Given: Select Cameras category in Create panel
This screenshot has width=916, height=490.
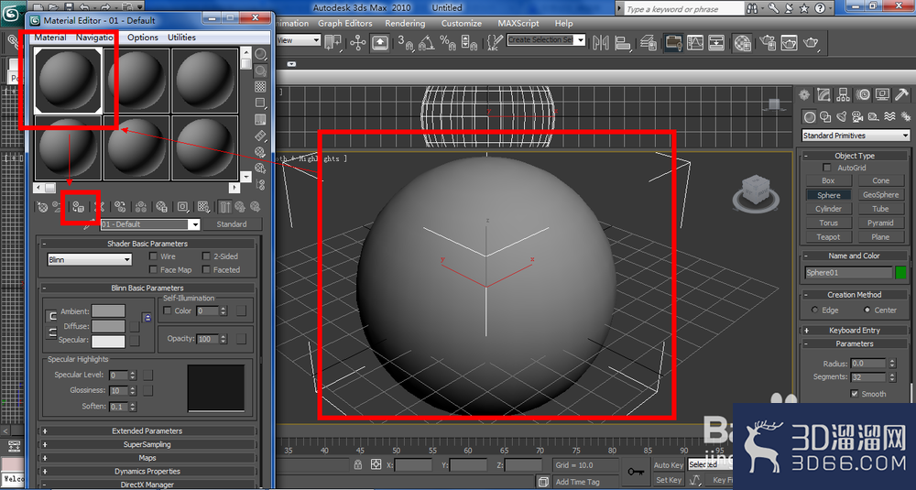Looking at the screenshot, I should point(857,117).
